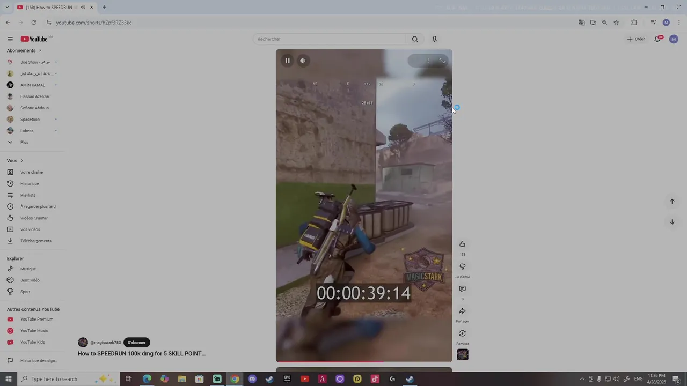Open the YouTube hamburger guide menu
The width and height of the screenshot is (687, 386).
point(10,39)
